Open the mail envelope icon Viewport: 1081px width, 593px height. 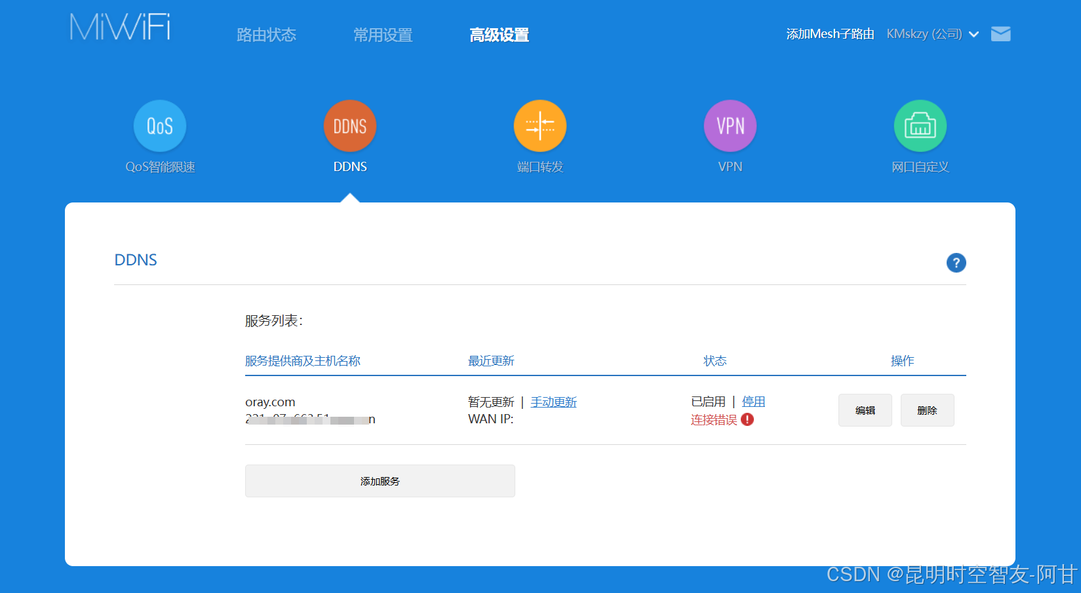pos(1000,34)
